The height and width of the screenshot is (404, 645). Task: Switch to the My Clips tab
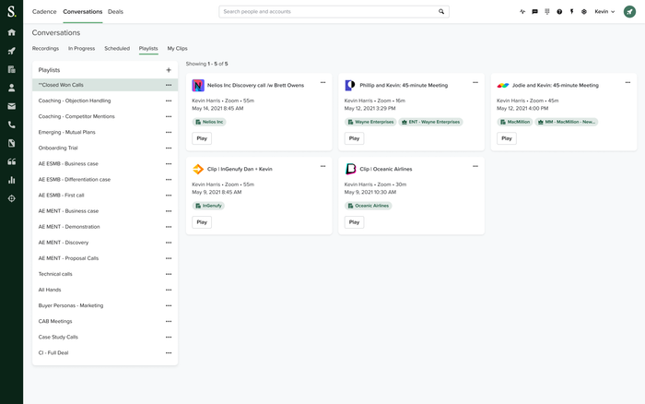pos(177,48)
